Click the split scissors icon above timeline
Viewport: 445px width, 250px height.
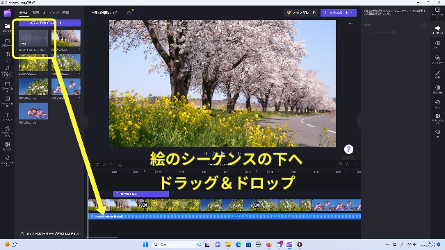pyautogui.click(x=104, y=164)
